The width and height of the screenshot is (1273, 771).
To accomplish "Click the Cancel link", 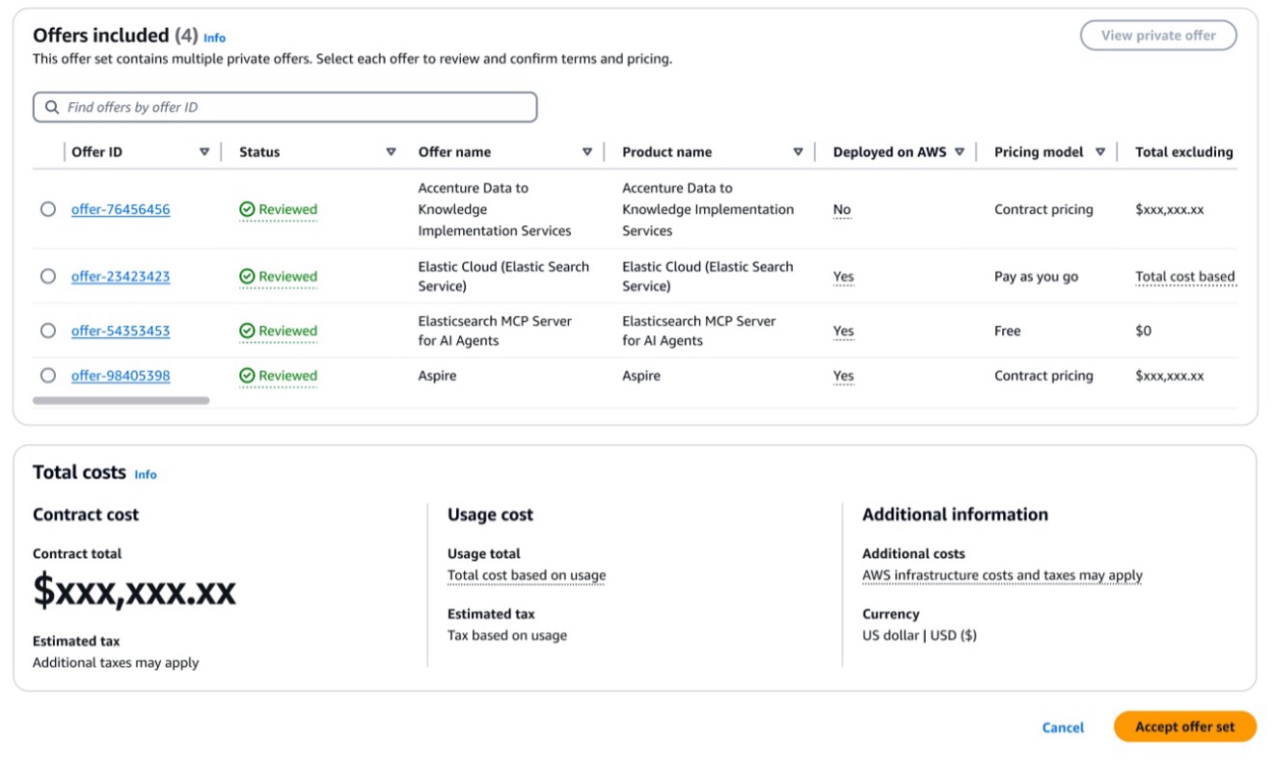I will point(1062,728).
